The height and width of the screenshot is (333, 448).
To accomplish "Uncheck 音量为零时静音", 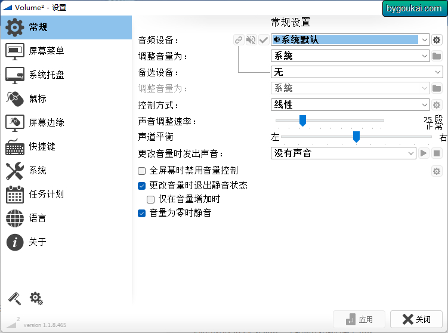I will (x=142, y=213).
